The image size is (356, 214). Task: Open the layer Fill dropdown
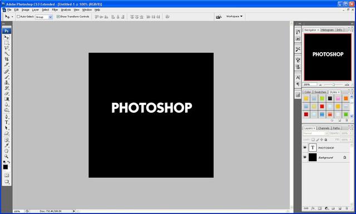(350, 140)
